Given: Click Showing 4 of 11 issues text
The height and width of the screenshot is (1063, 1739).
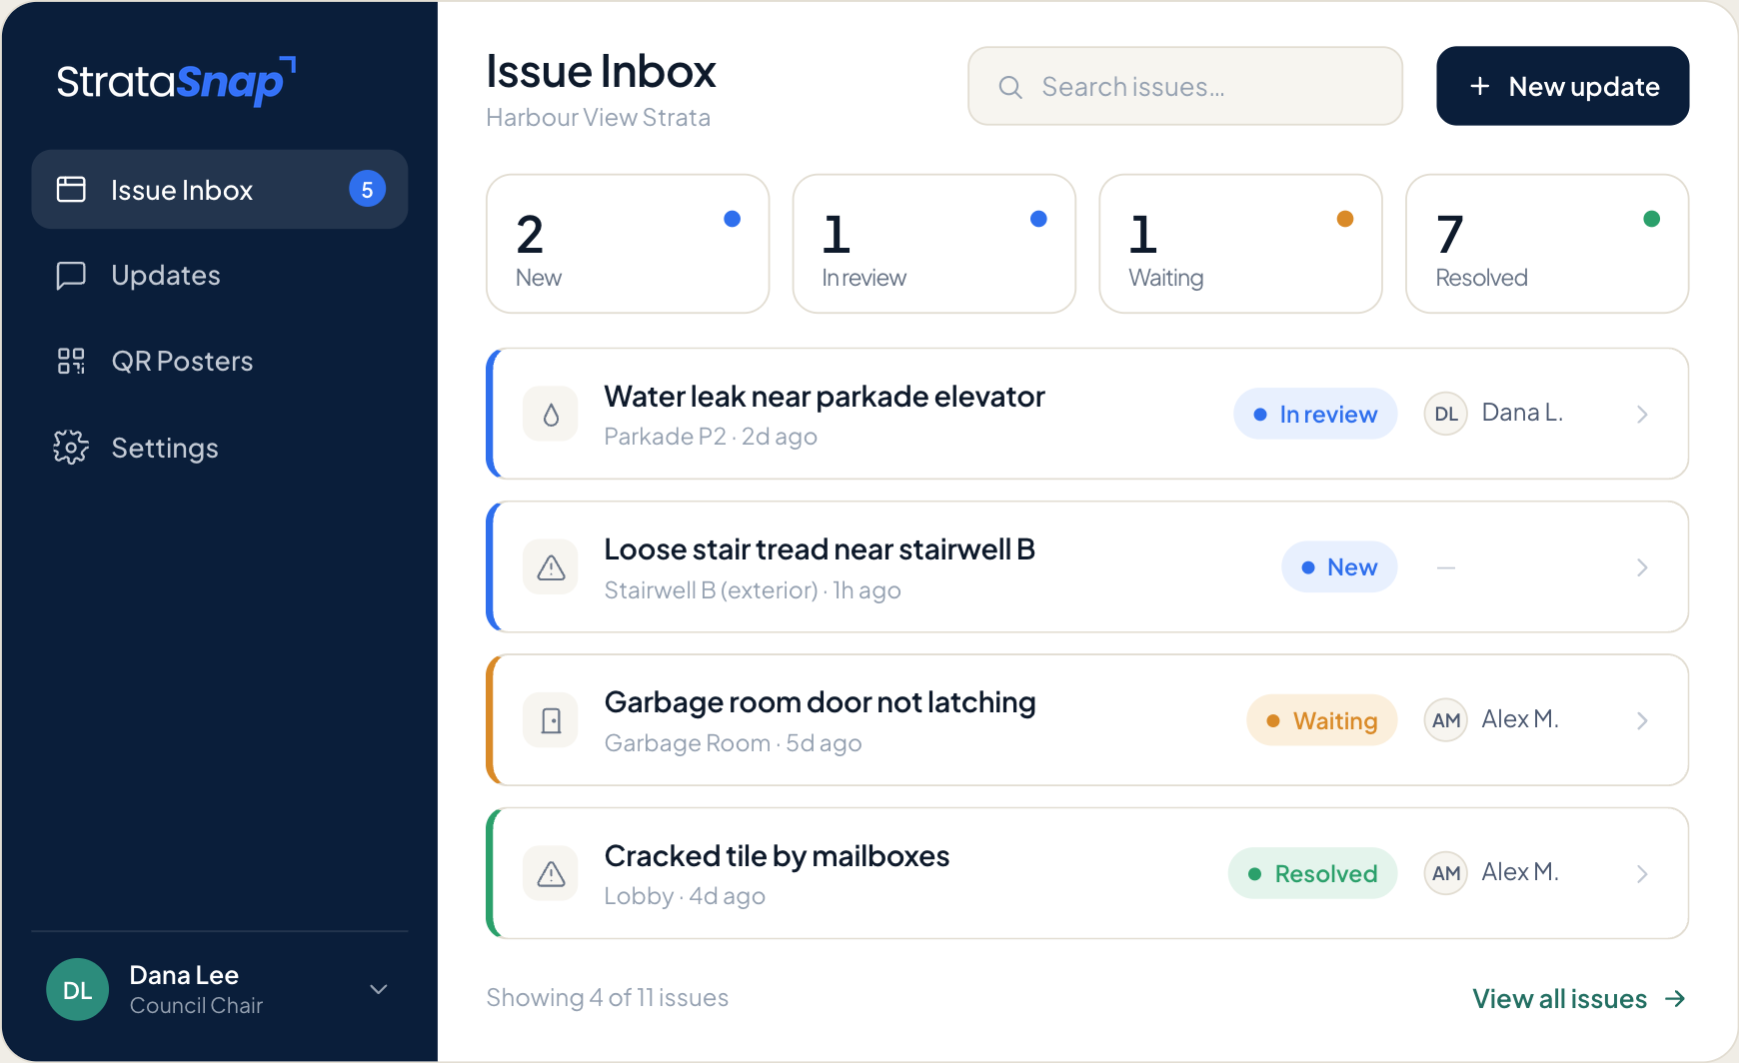Looking at the screenshot, I should click(607, 998).
